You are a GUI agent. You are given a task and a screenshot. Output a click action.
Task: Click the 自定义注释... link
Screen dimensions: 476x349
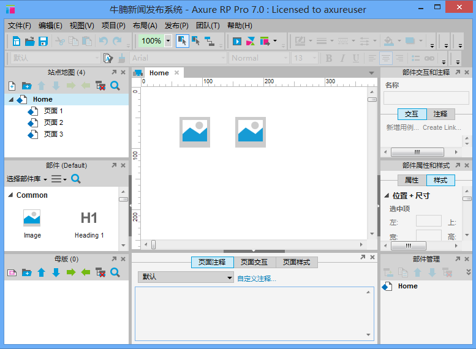coord(257,279)
